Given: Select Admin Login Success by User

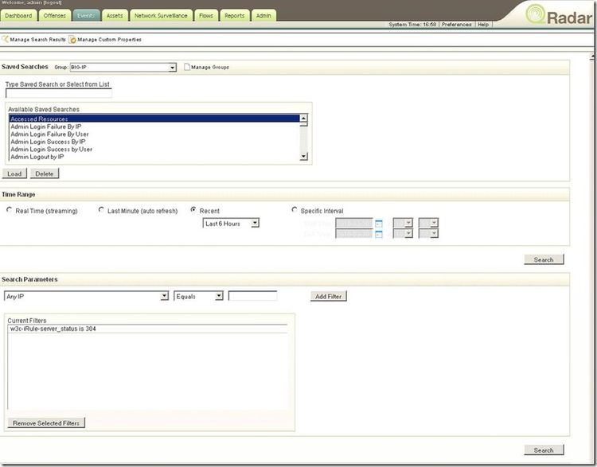Looking at the screenshot, I should 154,150.
